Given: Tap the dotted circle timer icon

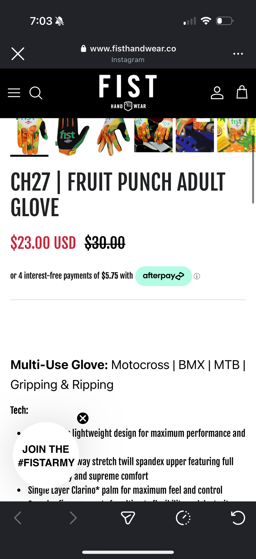Looking at the screenshot, I should 183,518.
